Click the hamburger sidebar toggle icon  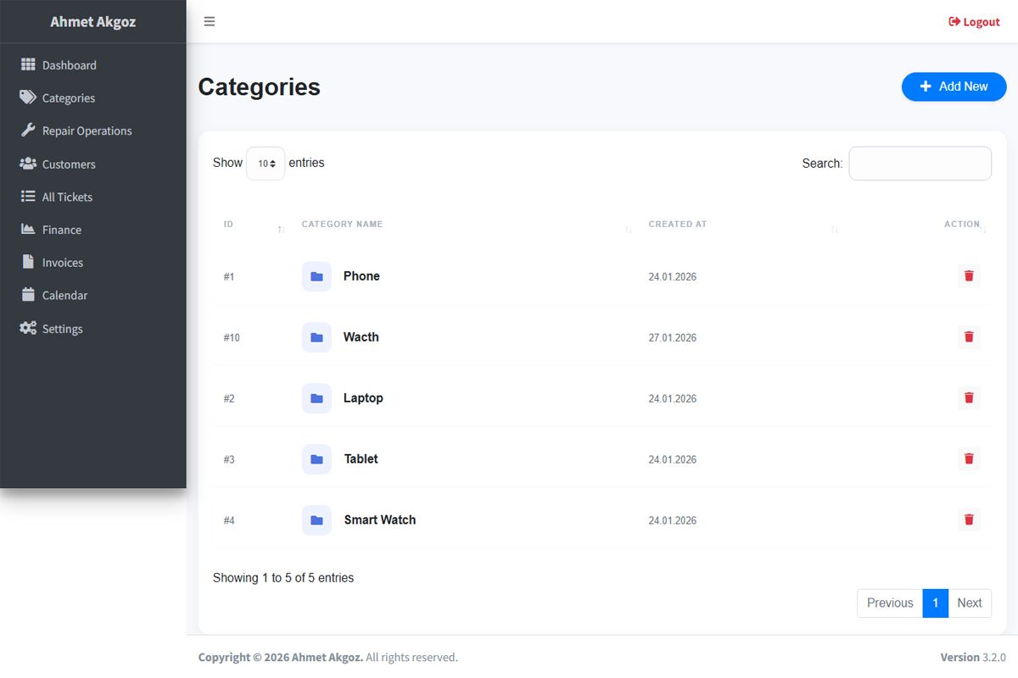[210, 22]
